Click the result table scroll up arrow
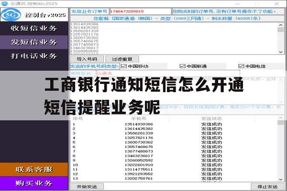This screenshot has height=191, width=287. 281,117
